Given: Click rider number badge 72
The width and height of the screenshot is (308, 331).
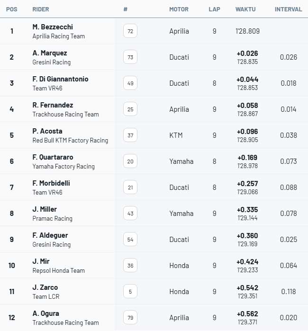Looking at the screenshot, I should (x=130, y=31).
